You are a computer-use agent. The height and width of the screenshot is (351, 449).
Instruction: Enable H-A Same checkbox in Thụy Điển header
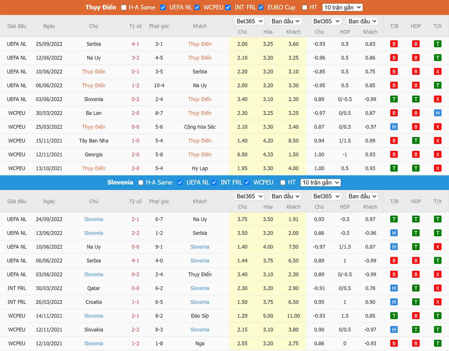[124, 7]
